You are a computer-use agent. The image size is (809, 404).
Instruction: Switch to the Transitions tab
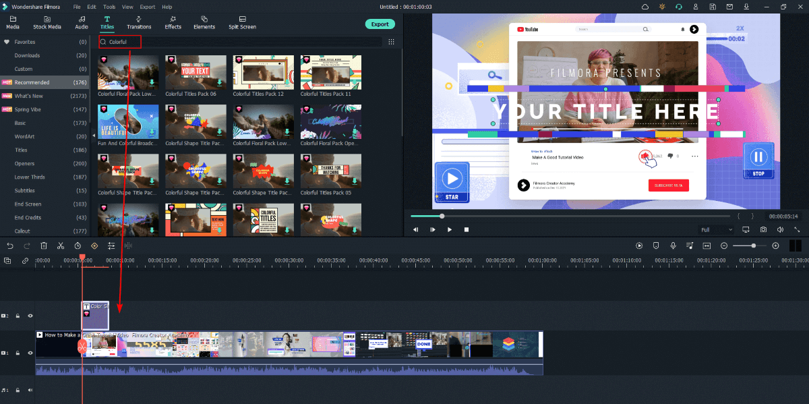139,23
